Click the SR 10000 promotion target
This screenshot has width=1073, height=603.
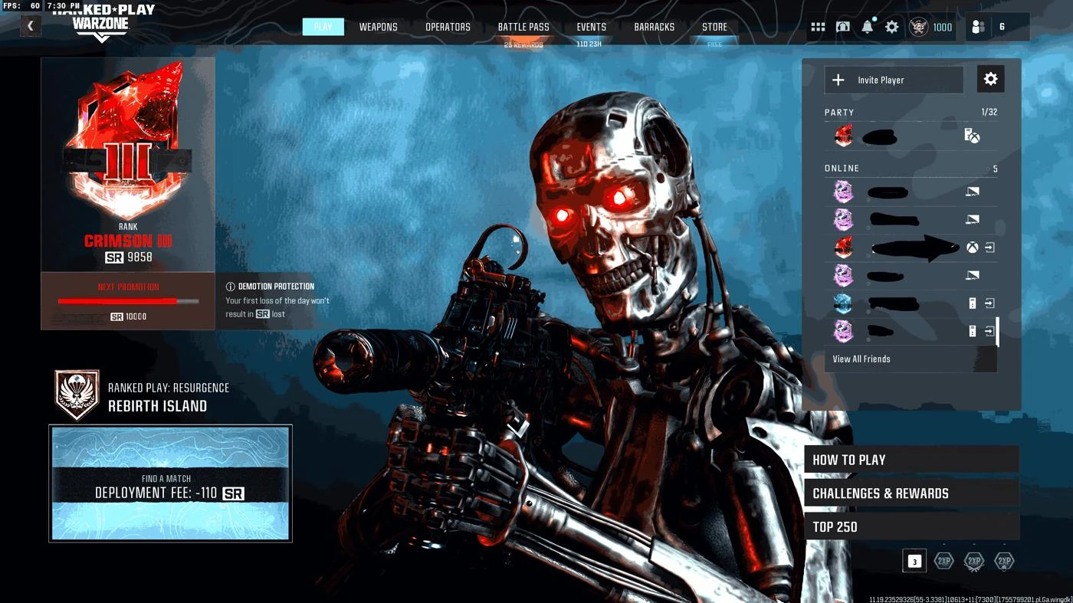tap(128, 316)
